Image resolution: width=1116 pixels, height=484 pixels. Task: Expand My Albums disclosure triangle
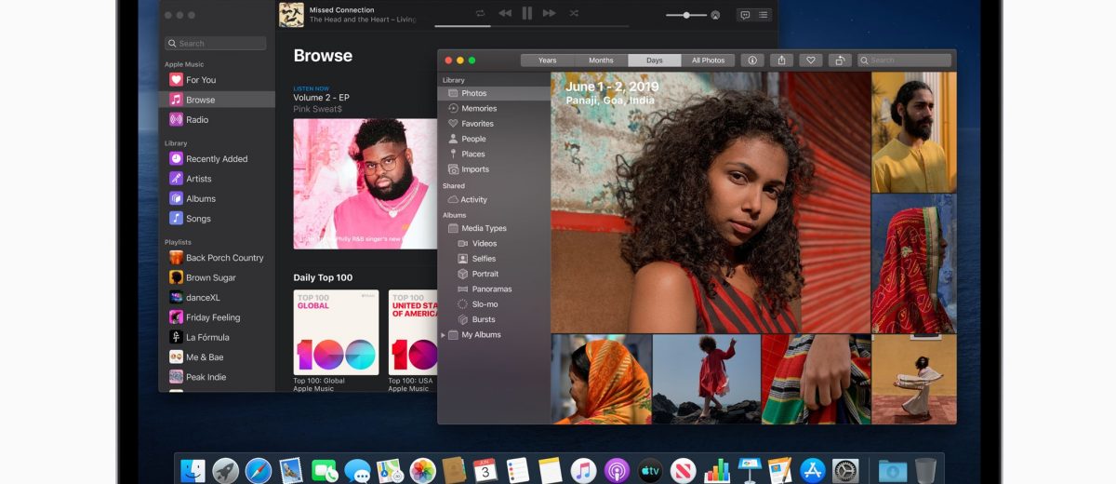[443, 335]
